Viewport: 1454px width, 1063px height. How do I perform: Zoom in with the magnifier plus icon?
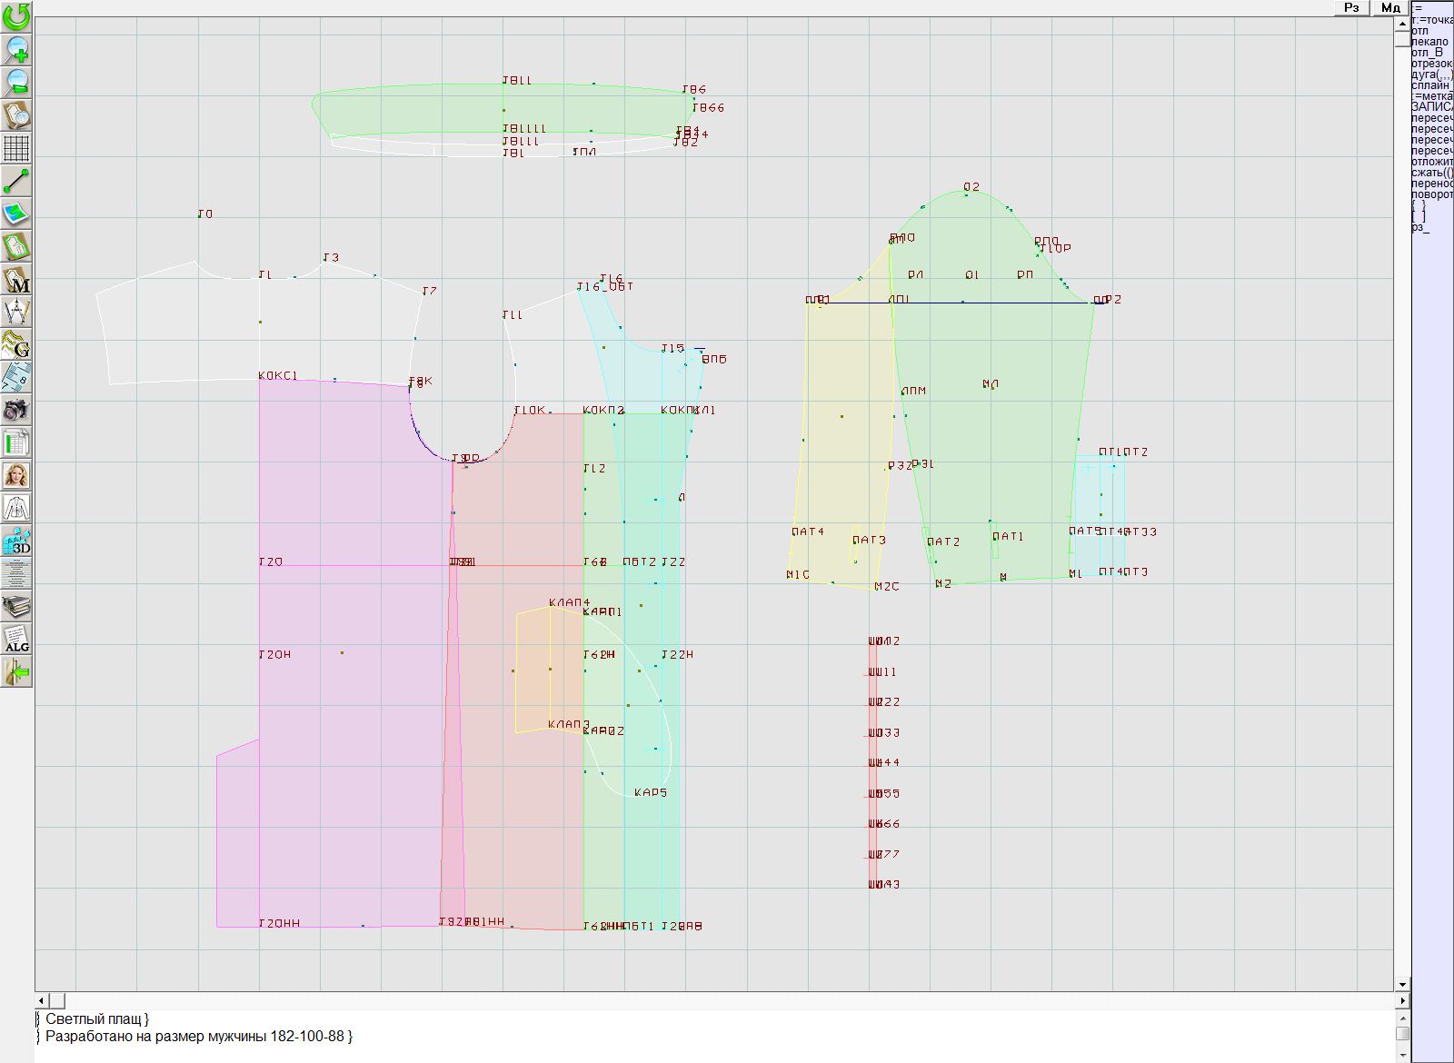coord(16,49)
